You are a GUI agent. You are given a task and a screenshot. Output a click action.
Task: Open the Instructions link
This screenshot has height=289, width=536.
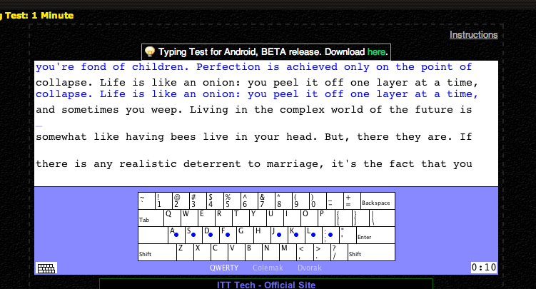[x=473, y=34]
